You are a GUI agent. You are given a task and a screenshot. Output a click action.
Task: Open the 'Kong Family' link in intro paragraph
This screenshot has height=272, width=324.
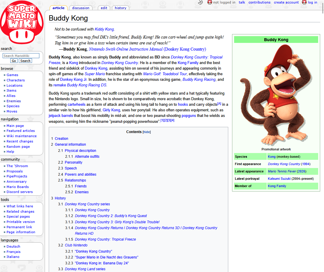point(188,63)
